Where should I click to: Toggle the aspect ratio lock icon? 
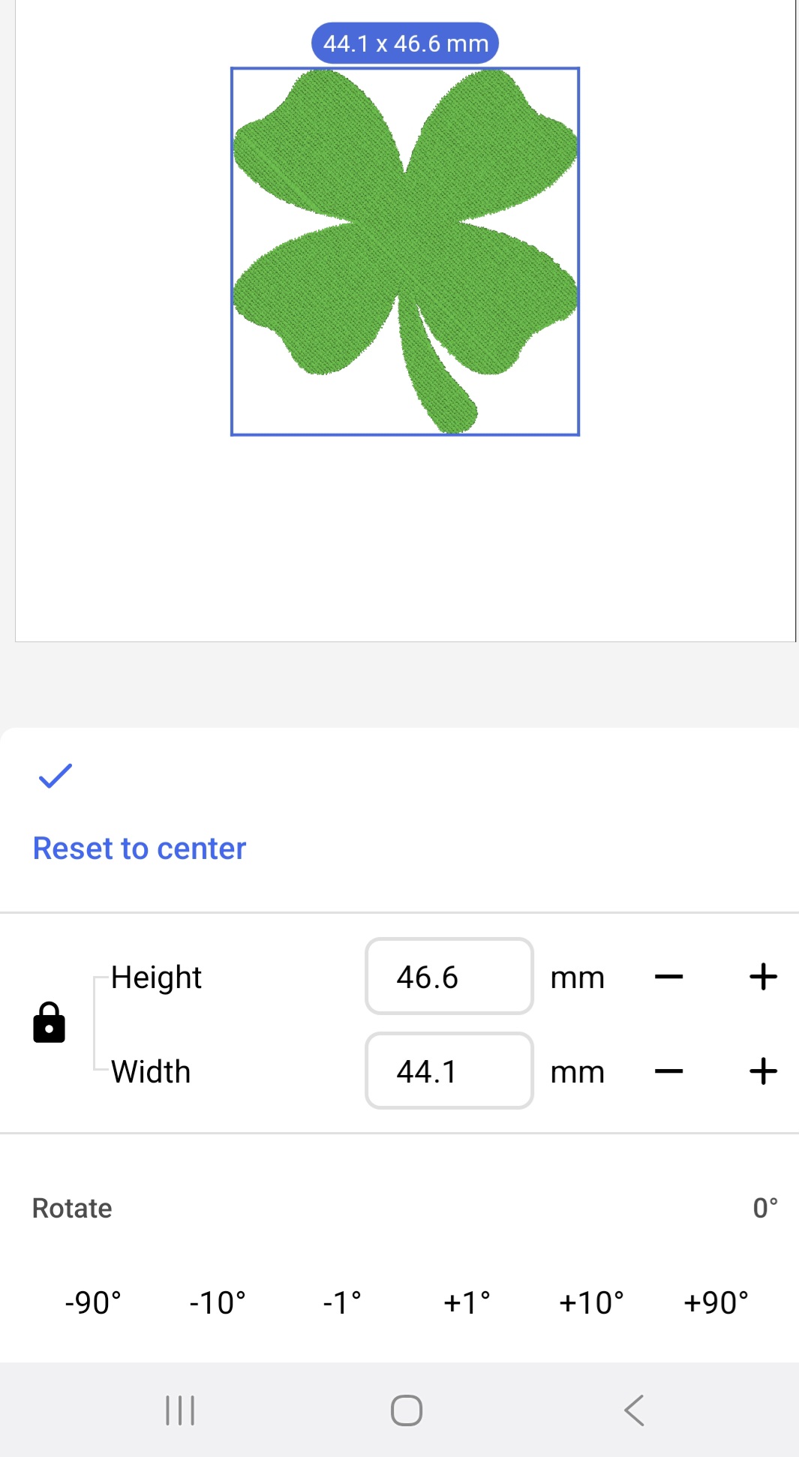click(50, 1023)
